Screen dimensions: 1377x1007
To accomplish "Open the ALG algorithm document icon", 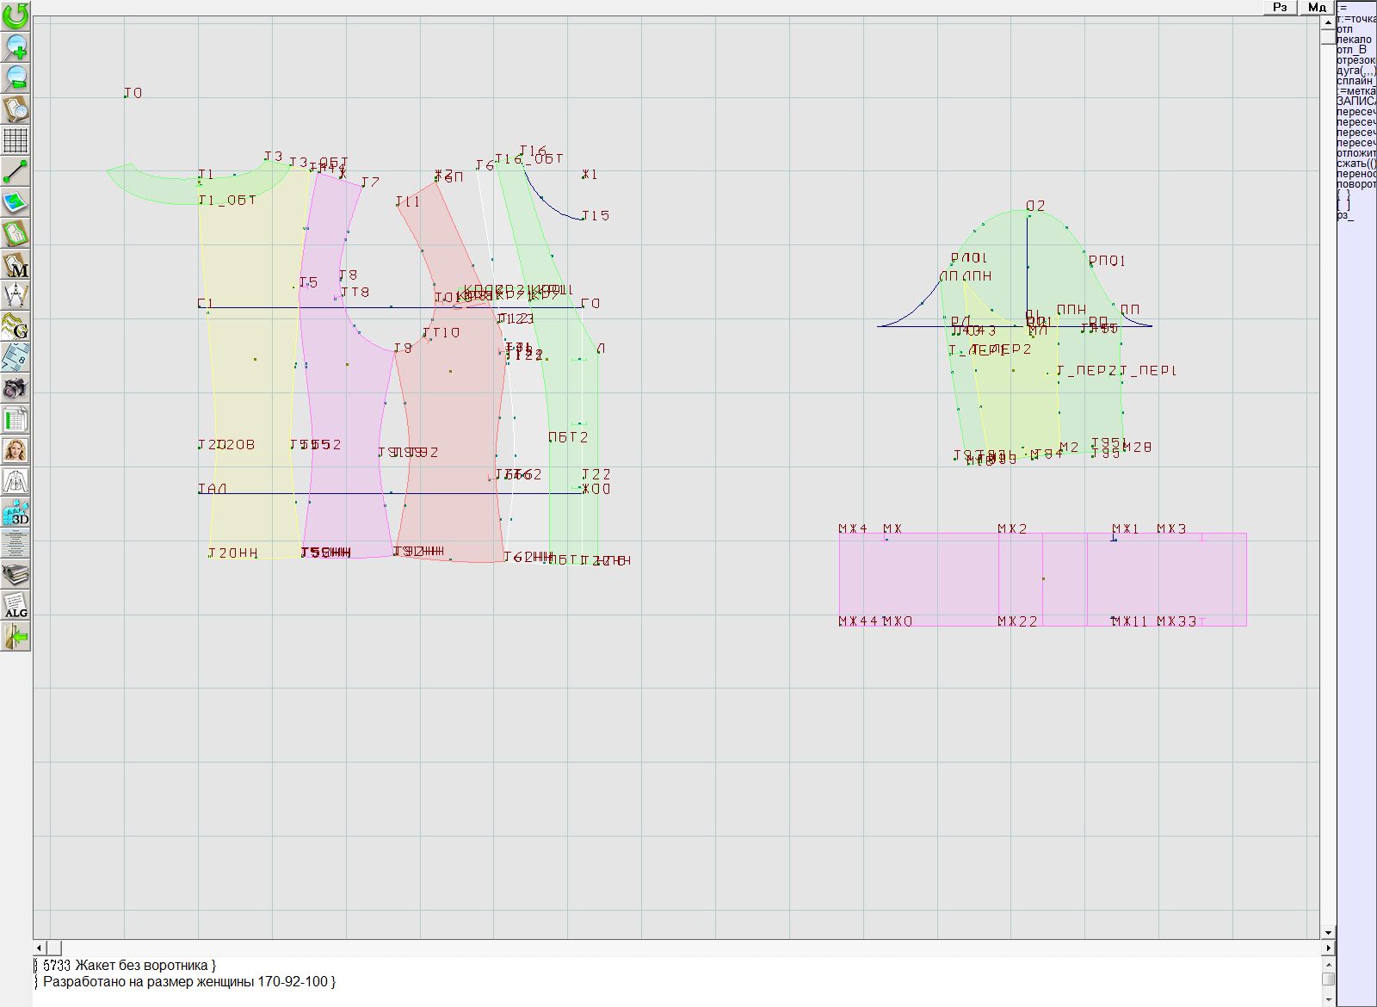I will [15, 605].
